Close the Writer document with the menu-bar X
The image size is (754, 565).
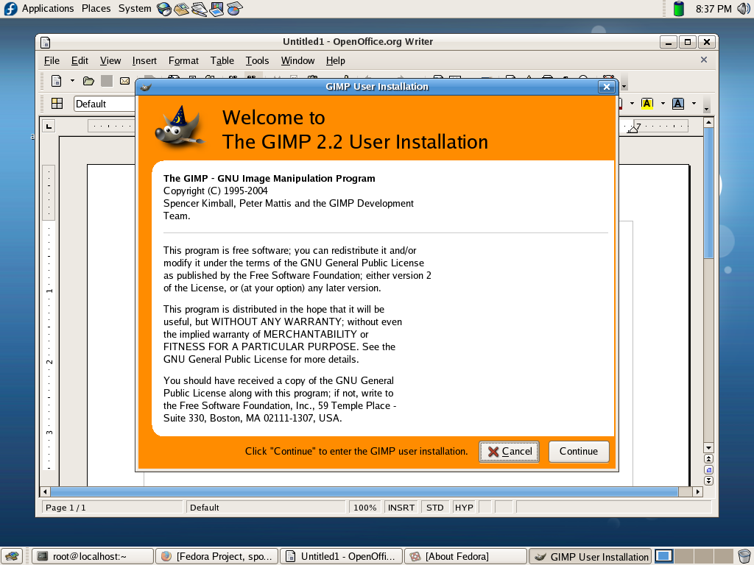(703, 60)
